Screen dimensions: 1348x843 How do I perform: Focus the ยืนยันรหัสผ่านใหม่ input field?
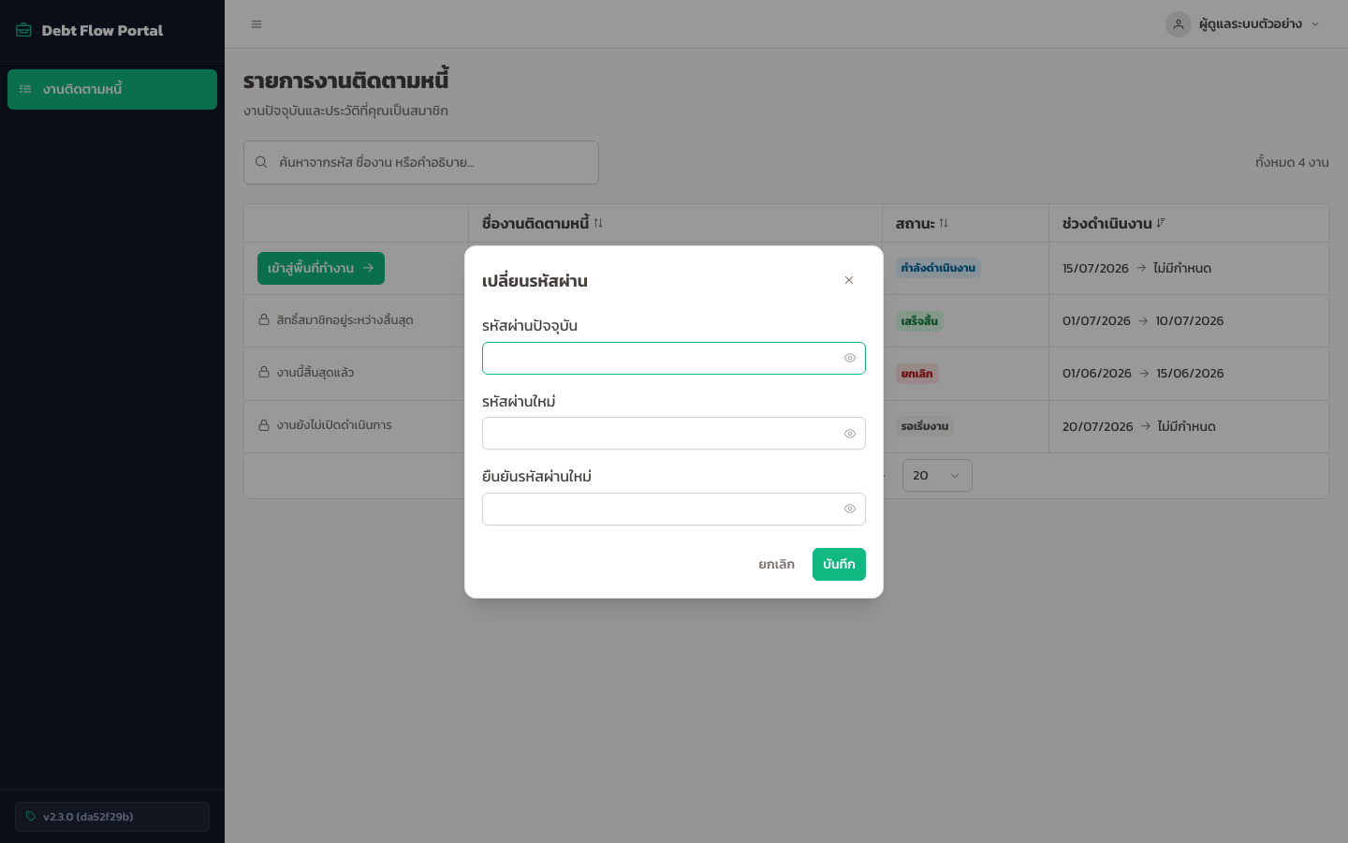coord(674,509)
